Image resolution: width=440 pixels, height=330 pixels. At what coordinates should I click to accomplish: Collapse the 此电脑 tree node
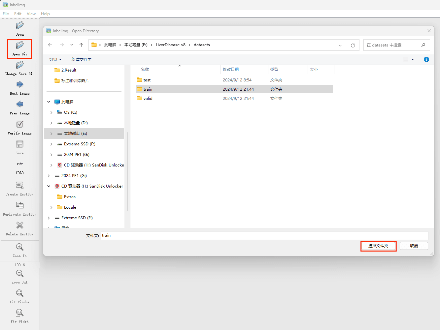click(x=49, y=102)
